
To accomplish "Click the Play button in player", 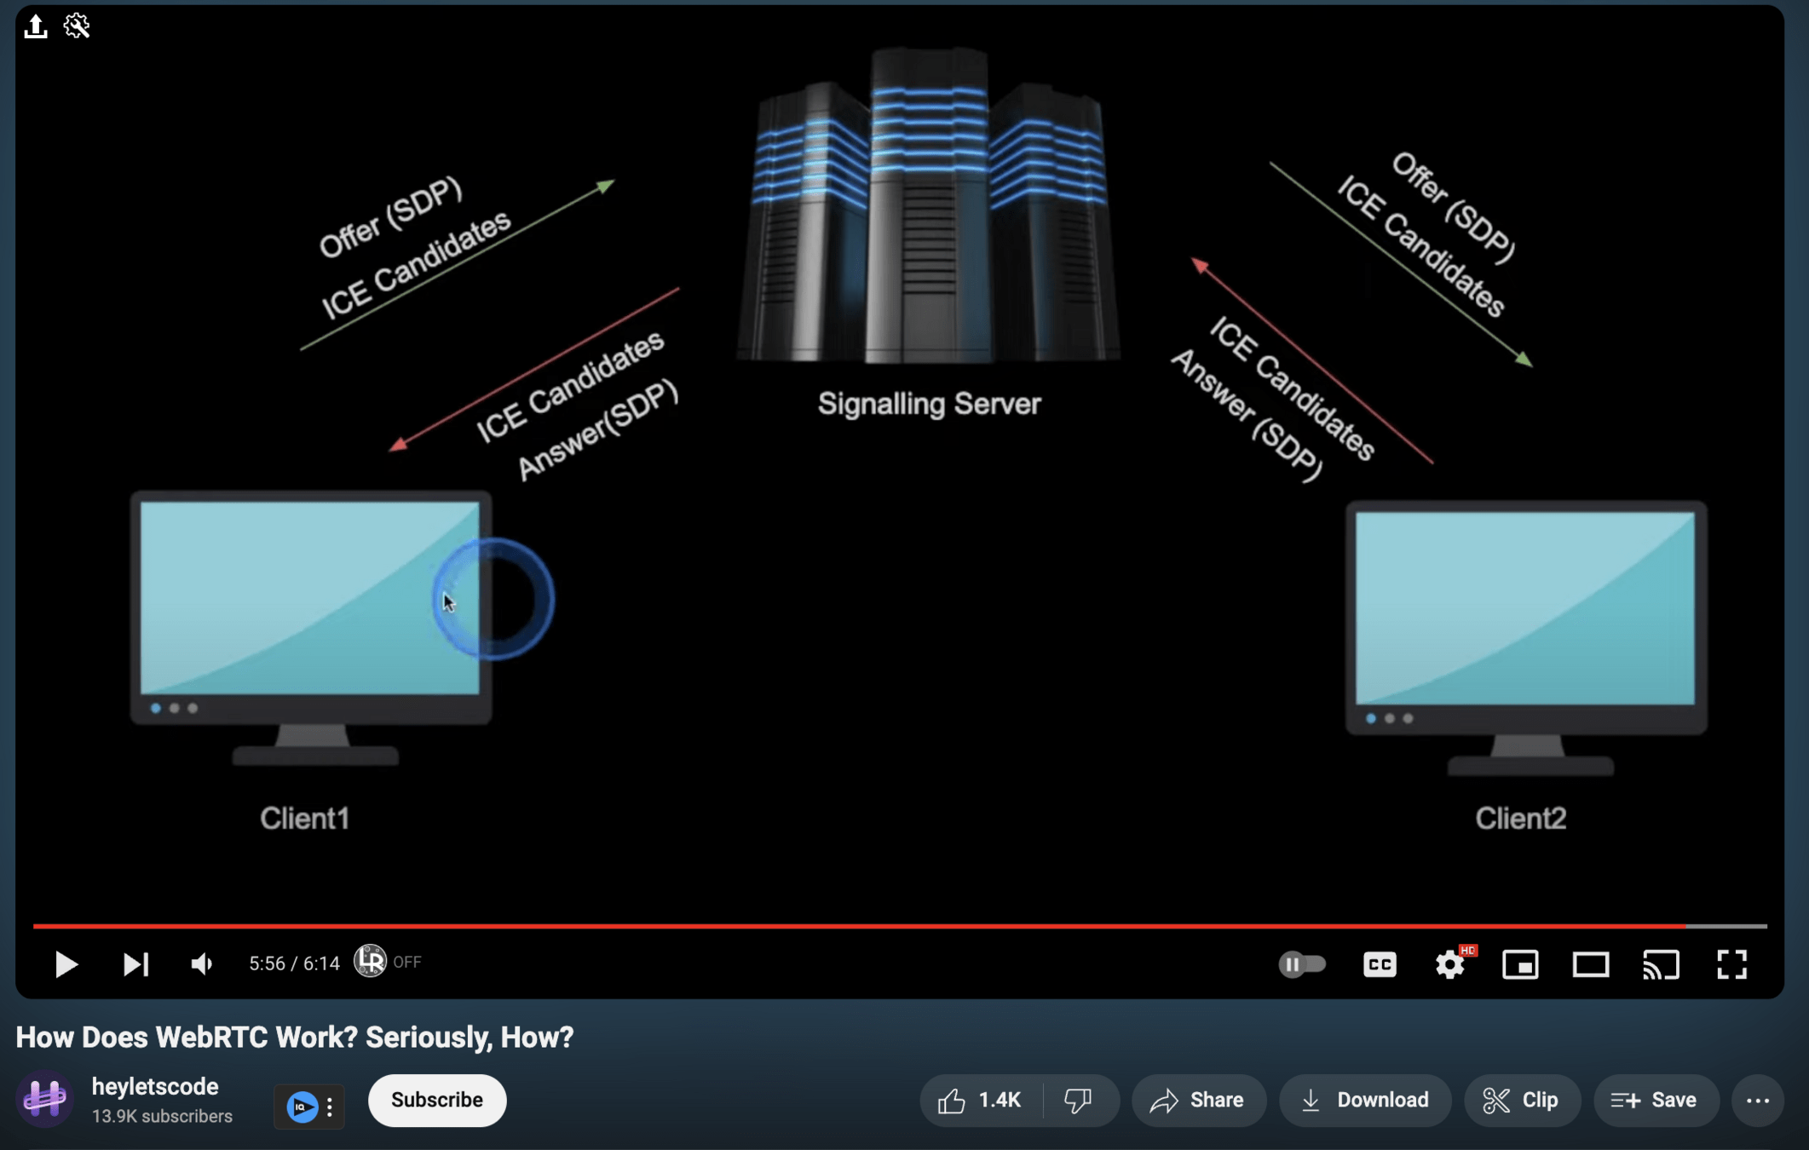I will pyautogui.click(x=66, y=964).
